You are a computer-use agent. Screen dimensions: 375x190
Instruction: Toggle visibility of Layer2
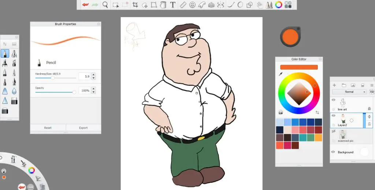333,115
